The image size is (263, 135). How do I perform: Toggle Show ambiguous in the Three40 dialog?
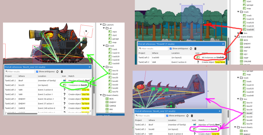pos(171,48)
